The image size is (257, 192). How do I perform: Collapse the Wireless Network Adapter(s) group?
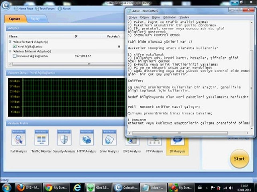(x=10, y=51)
